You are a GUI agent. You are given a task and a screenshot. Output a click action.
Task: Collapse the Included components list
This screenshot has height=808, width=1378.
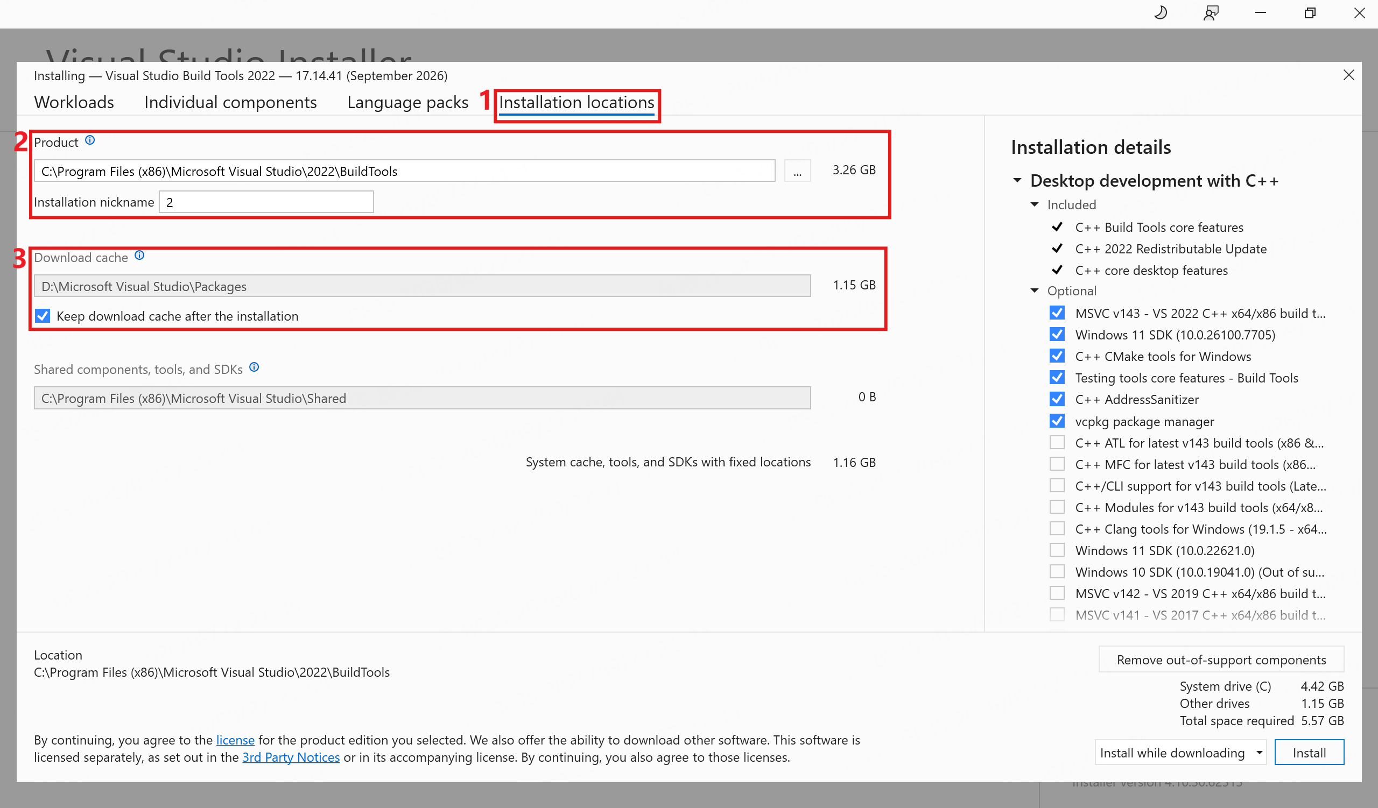pos(1035,204)
